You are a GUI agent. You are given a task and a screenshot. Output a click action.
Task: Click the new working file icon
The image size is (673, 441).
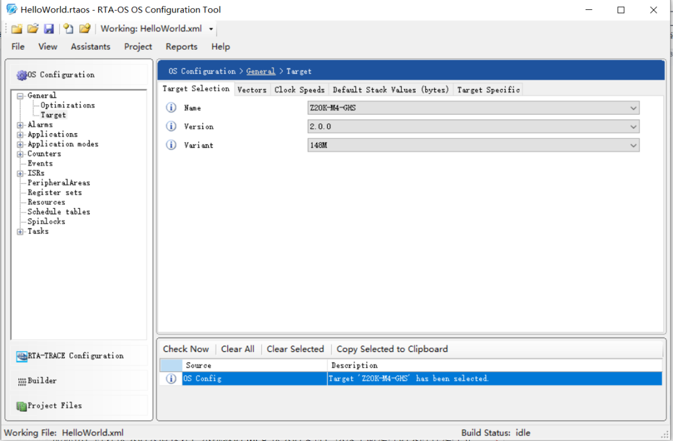pos(69,29)
